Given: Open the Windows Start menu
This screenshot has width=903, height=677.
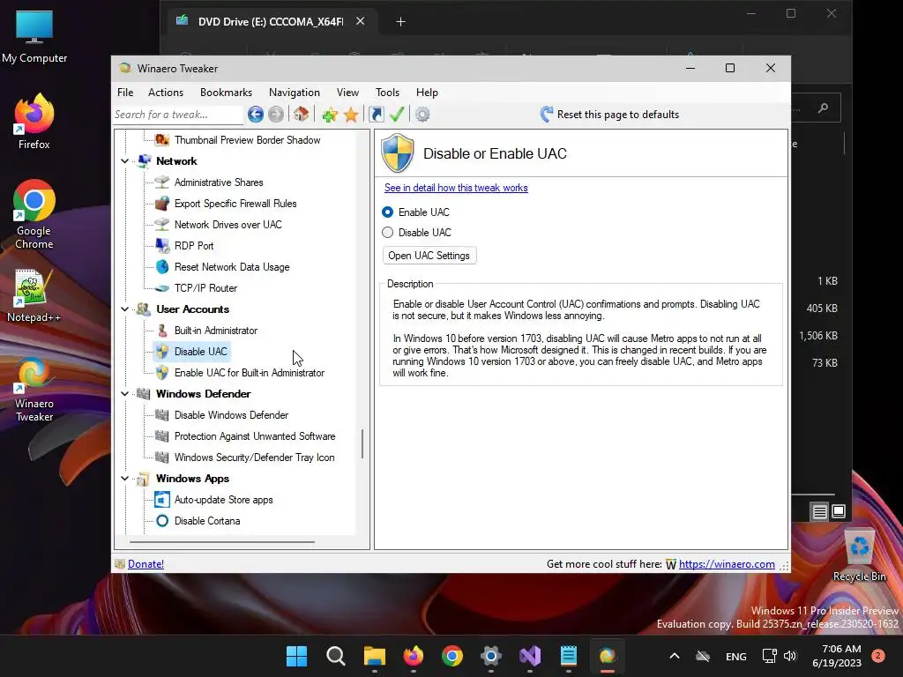Looking at the screenshot, I should click(x=297, y=656).
